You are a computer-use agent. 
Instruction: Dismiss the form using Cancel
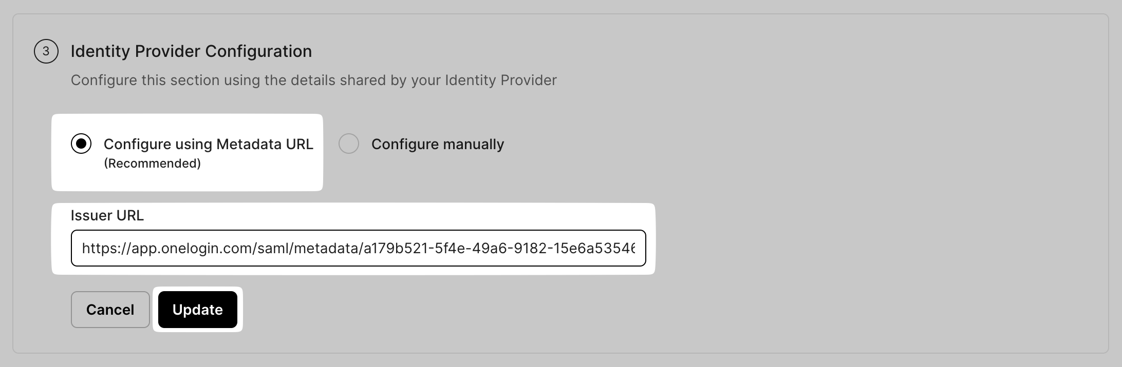[110, 309]
